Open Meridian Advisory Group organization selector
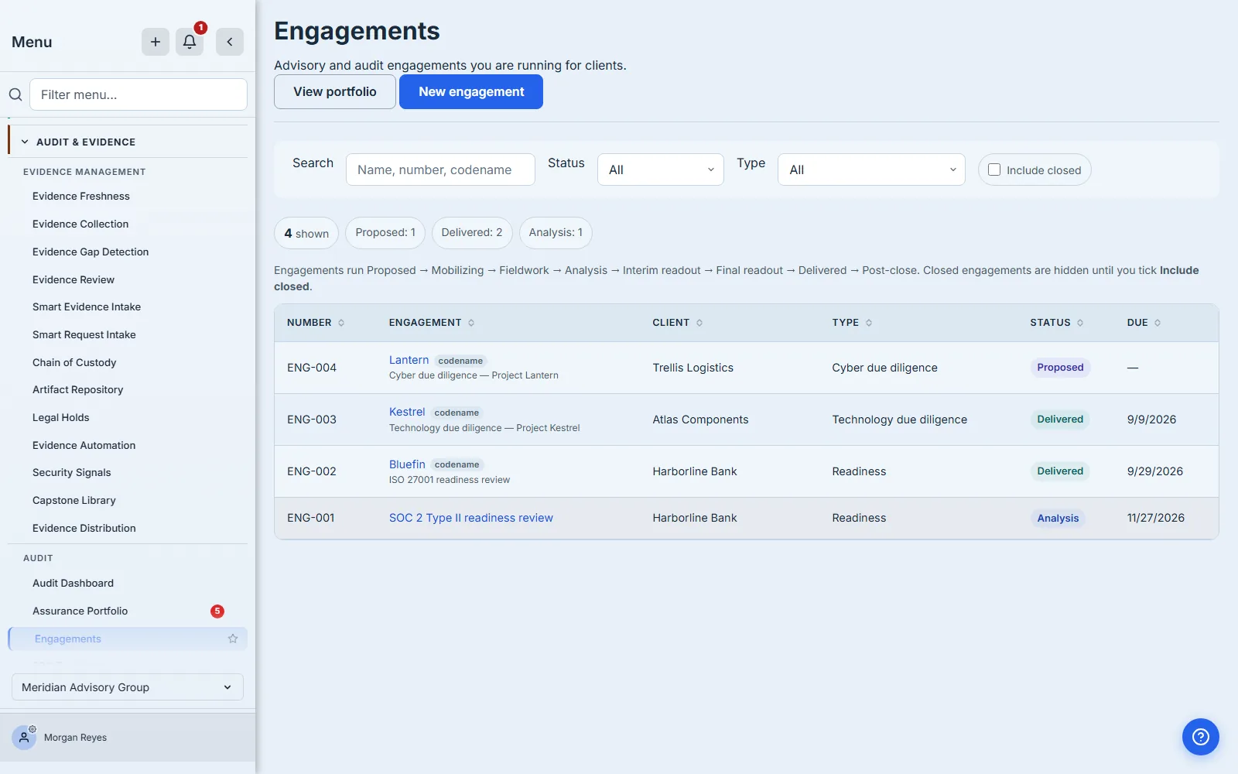 [128, 687]
